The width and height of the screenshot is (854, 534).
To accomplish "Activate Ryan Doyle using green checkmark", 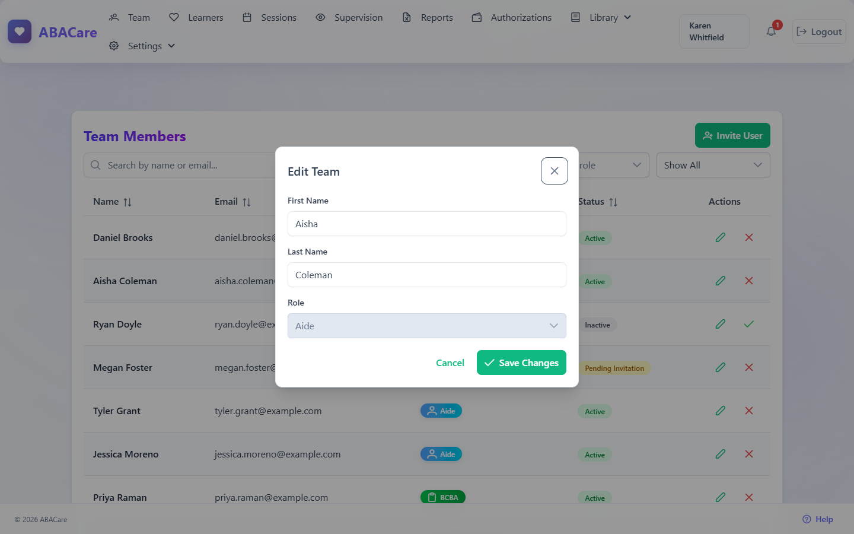I will pos(749,324).
